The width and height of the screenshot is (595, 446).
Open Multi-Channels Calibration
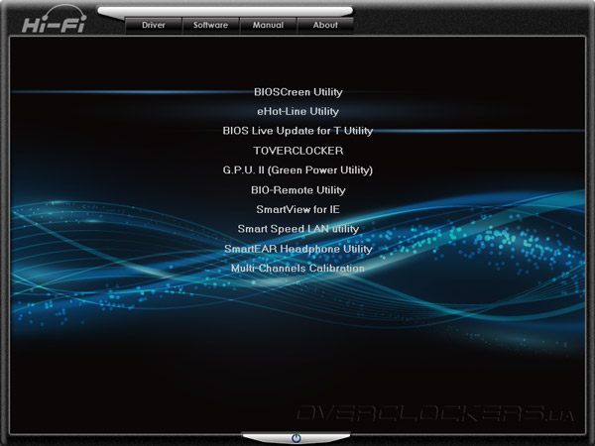pos(297,269)
